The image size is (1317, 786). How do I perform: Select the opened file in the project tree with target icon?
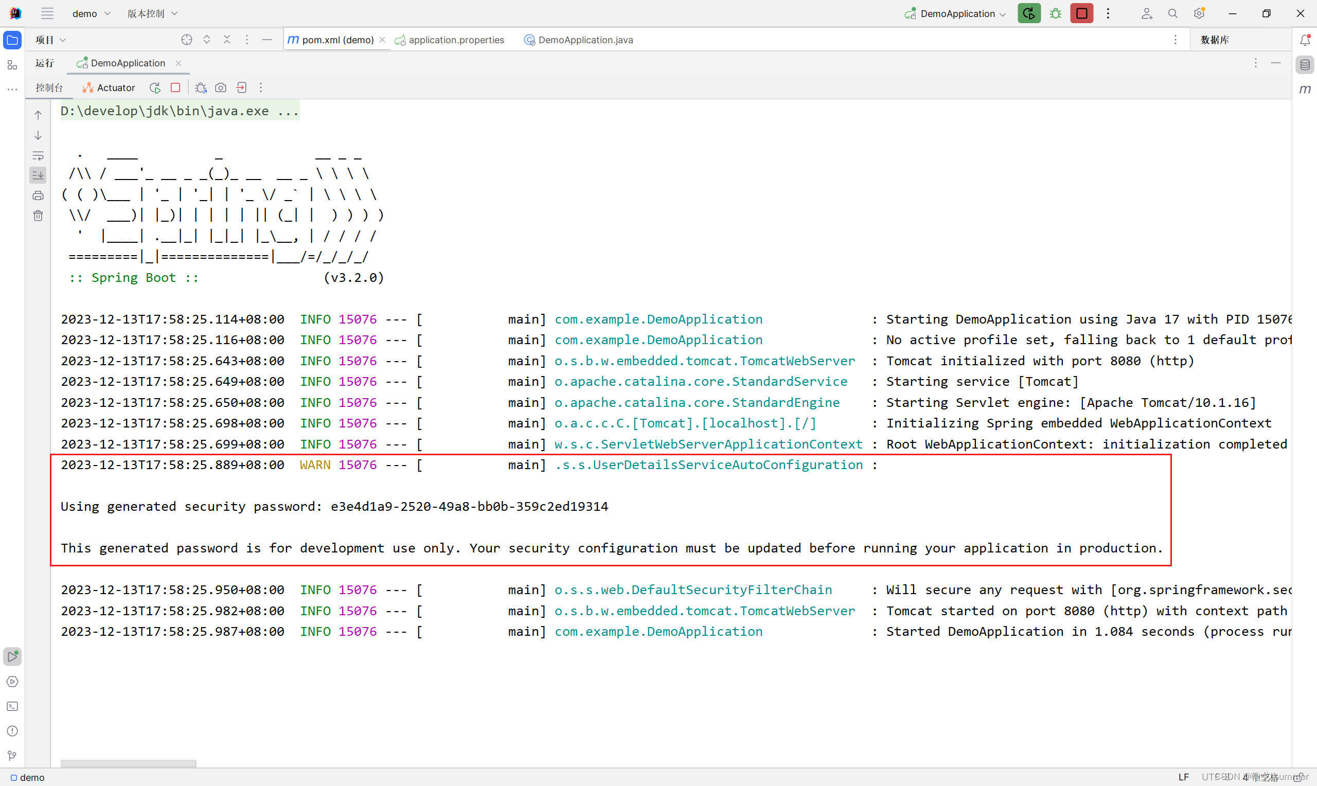[x=186, y=40]
